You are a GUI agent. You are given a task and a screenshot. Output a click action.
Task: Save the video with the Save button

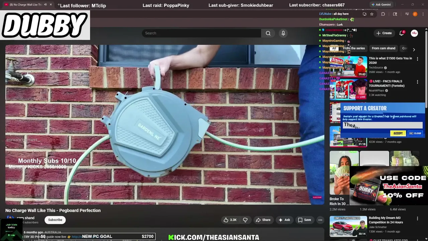coord(304,220)
